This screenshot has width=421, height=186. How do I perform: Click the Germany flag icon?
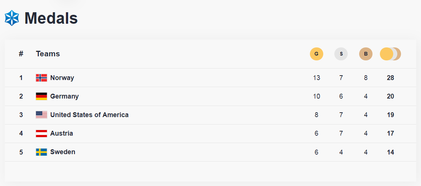(41, 96)
